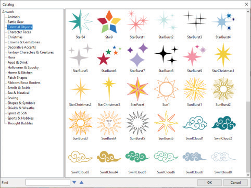Pick the StarBurst6 colorful stars artwork
Viewport: 251px width, 188px height.
[109, 55]
